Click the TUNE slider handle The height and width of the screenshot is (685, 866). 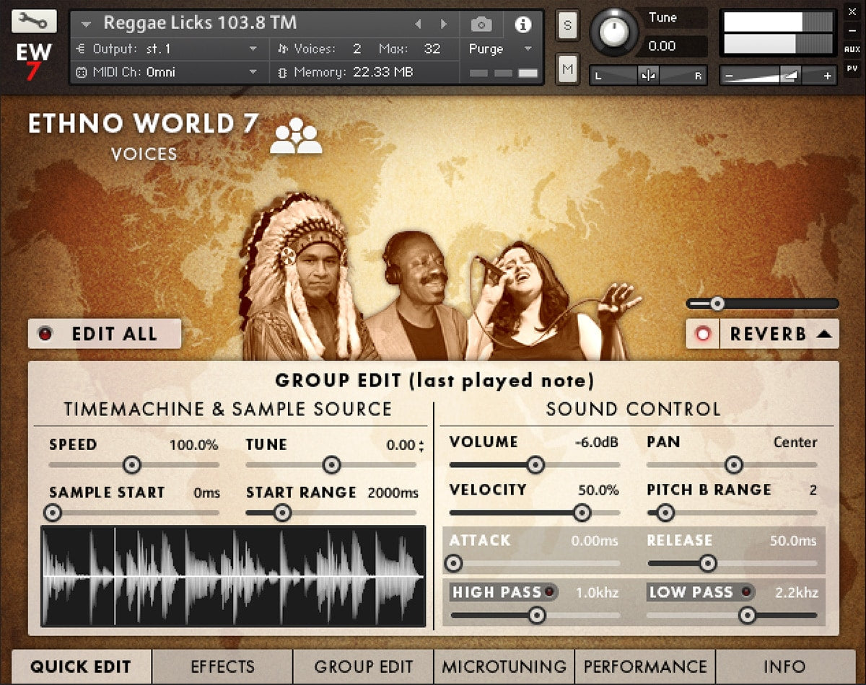pos(331,465)
